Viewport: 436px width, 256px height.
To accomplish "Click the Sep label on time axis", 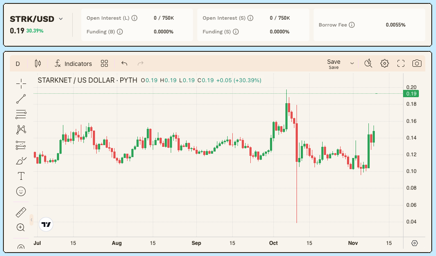I will point(196,243).
